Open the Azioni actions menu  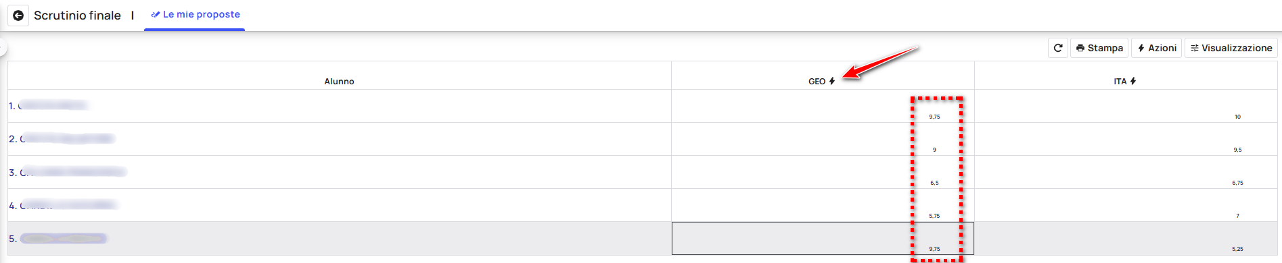click(1157, 48)
